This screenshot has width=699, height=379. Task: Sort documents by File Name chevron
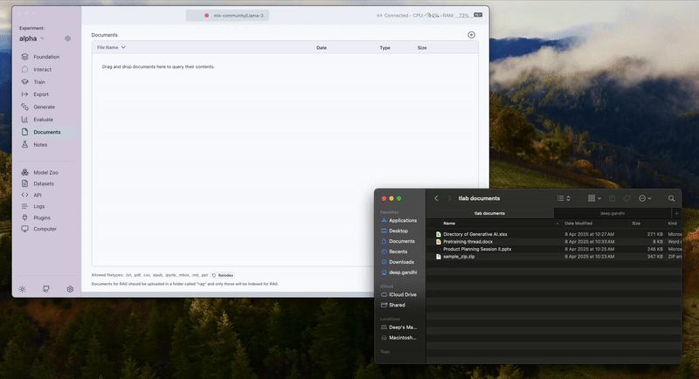pos(123,47)
